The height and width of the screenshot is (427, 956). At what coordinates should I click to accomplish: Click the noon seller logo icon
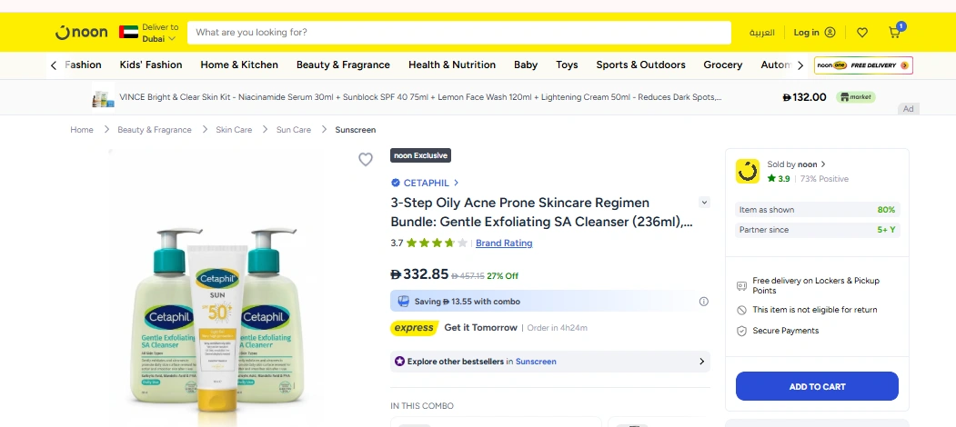tap(748, 171)
